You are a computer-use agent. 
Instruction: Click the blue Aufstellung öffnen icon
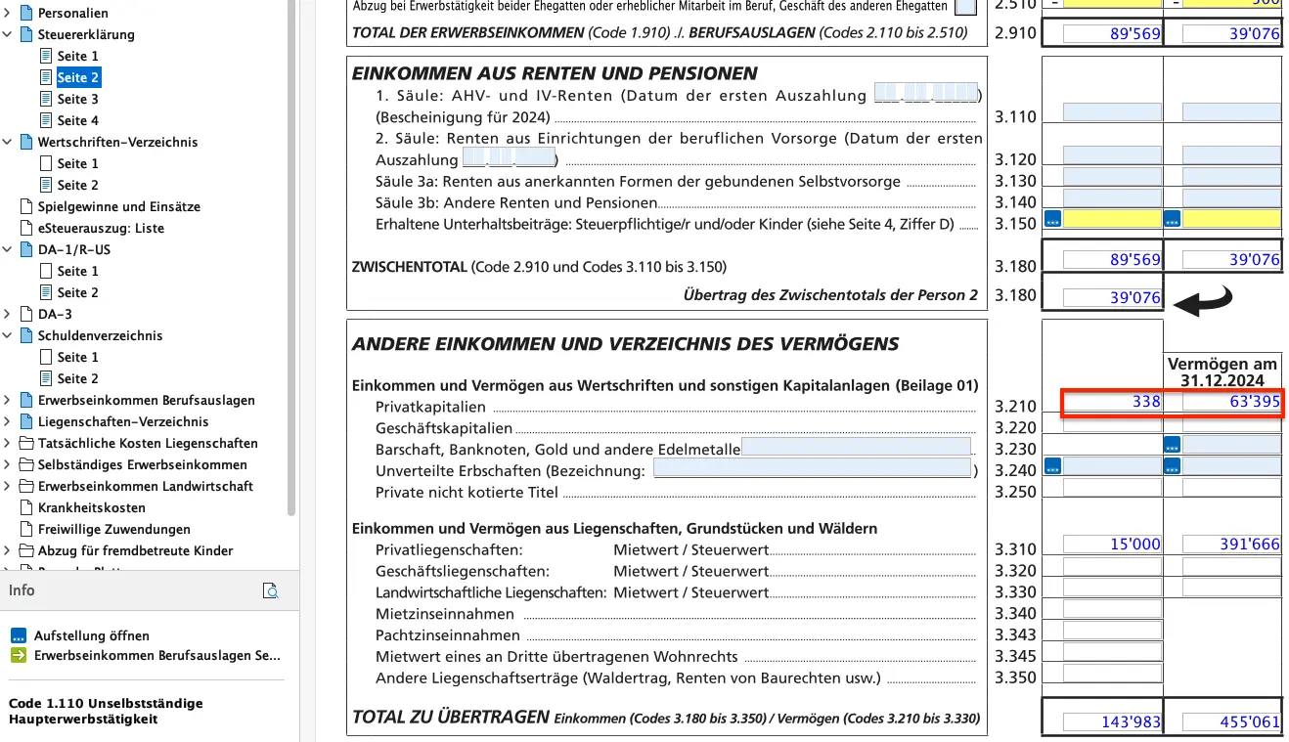(x=19, y=635)
